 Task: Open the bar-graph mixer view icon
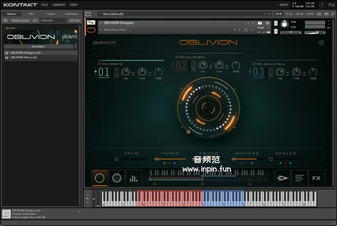point(134,178)
